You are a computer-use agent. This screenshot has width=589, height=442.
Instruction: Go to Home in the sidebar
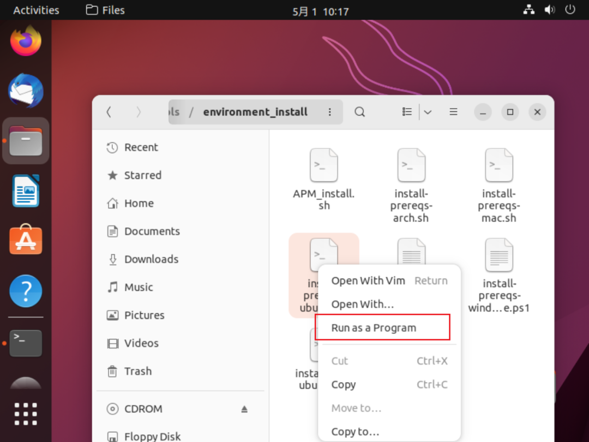(181, 204)
